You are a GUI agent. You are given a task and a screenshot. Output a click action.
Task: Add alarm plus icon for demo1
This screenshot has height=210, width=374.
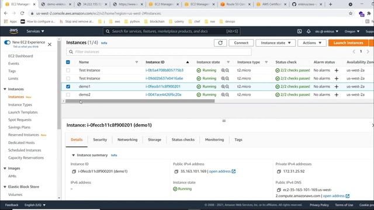(x=337, y=86)
